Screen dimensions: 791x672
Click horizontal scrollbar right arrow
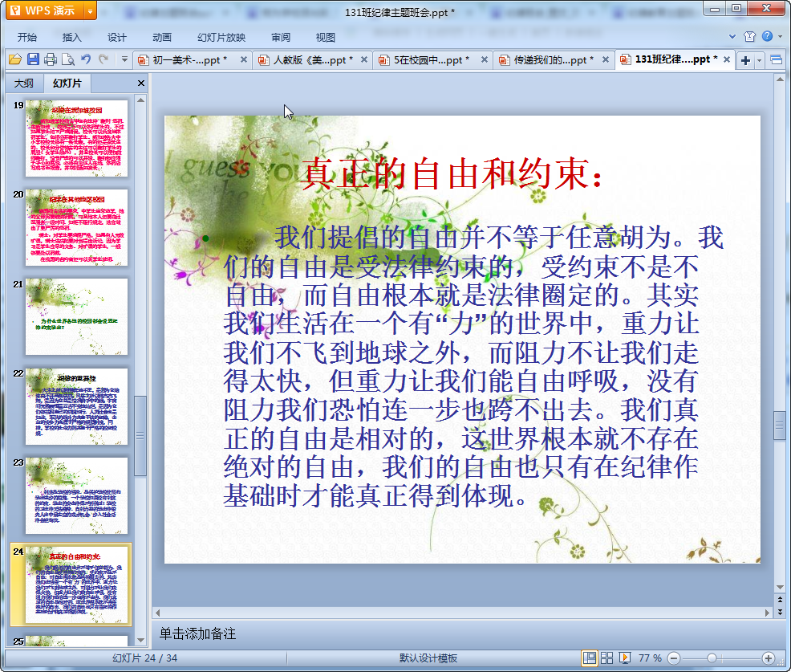click(767, 613)
